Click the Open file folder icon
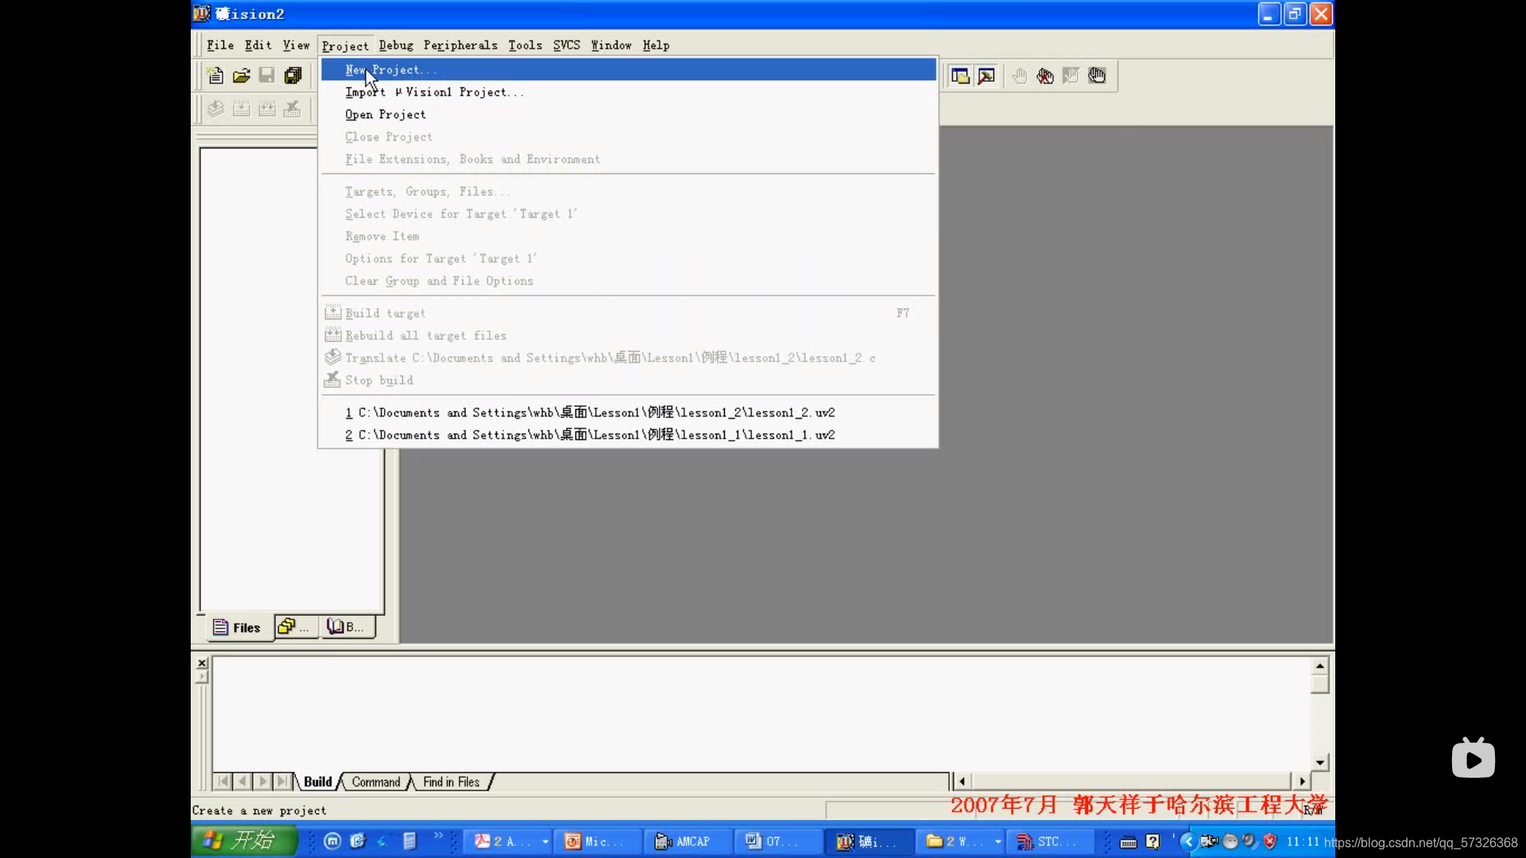The width and height of the screenshot is (1526, 858). (x=242, y=75)
